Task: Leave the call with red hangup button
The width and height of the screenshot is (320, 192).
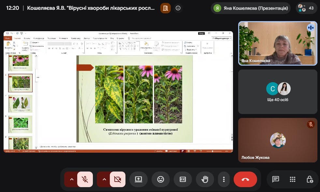Action: (245, 179)
